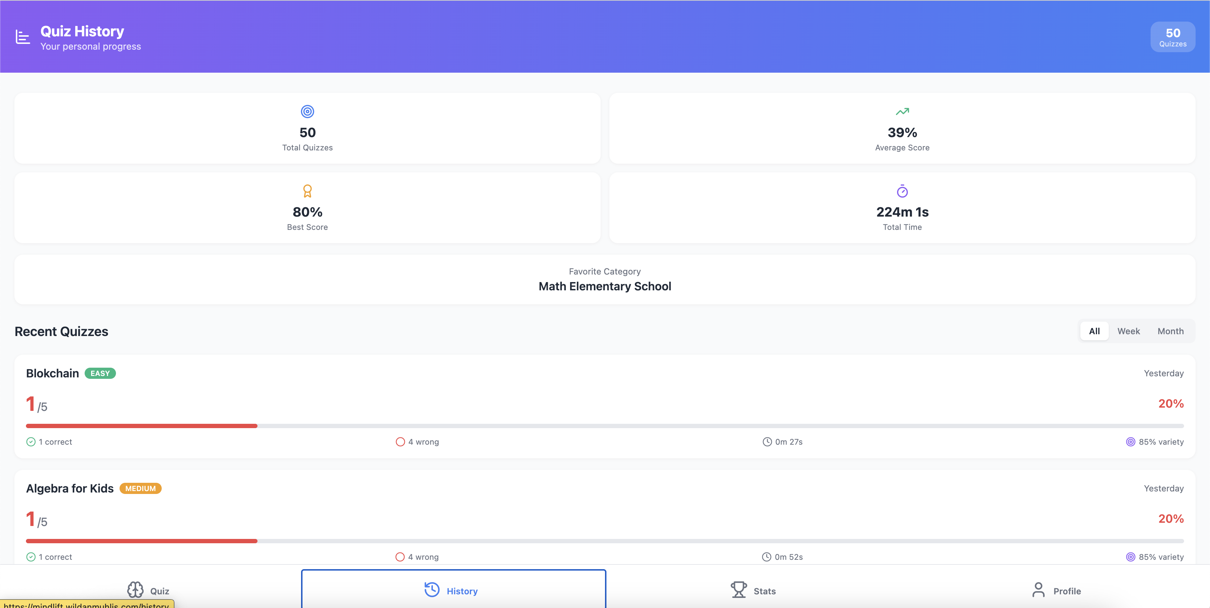Click the Blokchain quiz red progress bar
This screenshot has width=1210, height=608.
[142, 426]
